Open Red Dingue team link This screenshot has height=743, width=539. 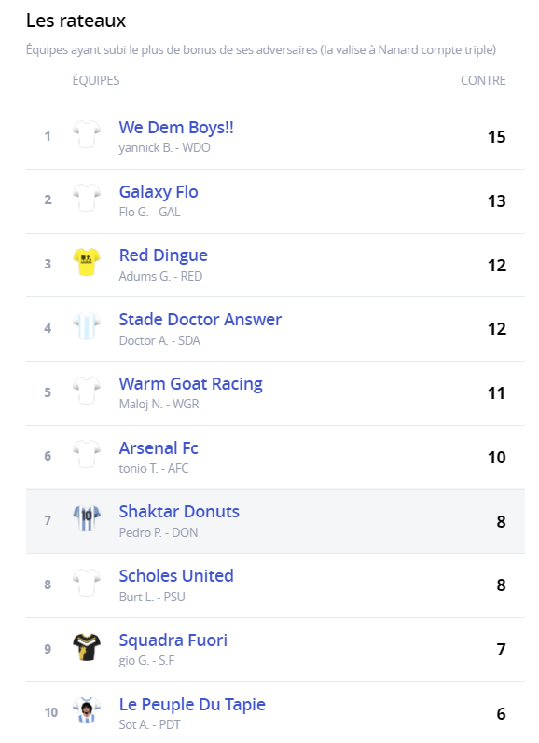click(x=163, y=255)
